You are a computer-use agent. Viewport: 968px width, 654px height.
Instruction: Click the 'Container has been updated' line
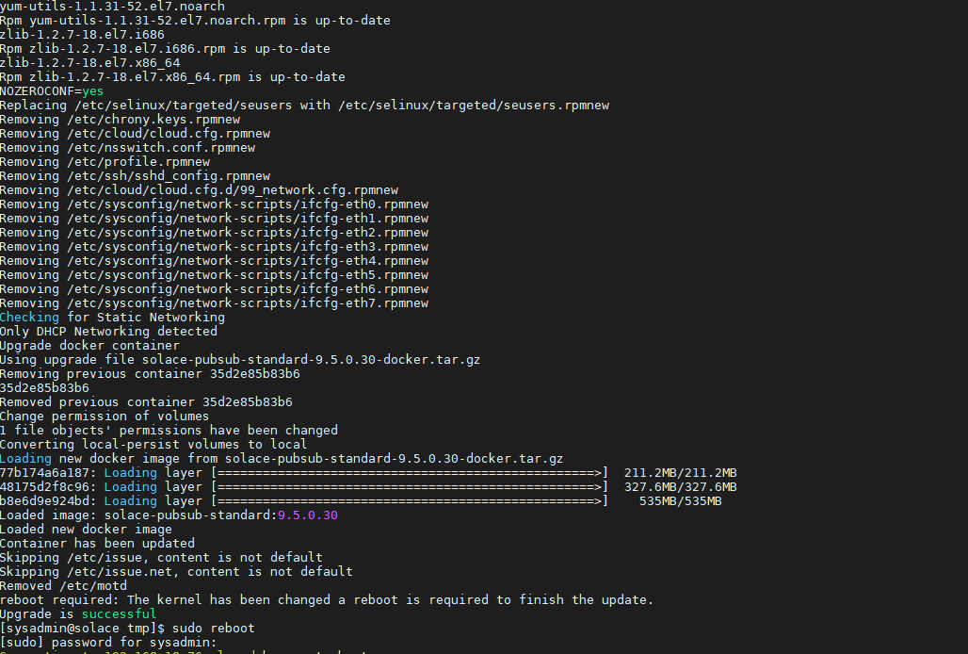[97, 543]
